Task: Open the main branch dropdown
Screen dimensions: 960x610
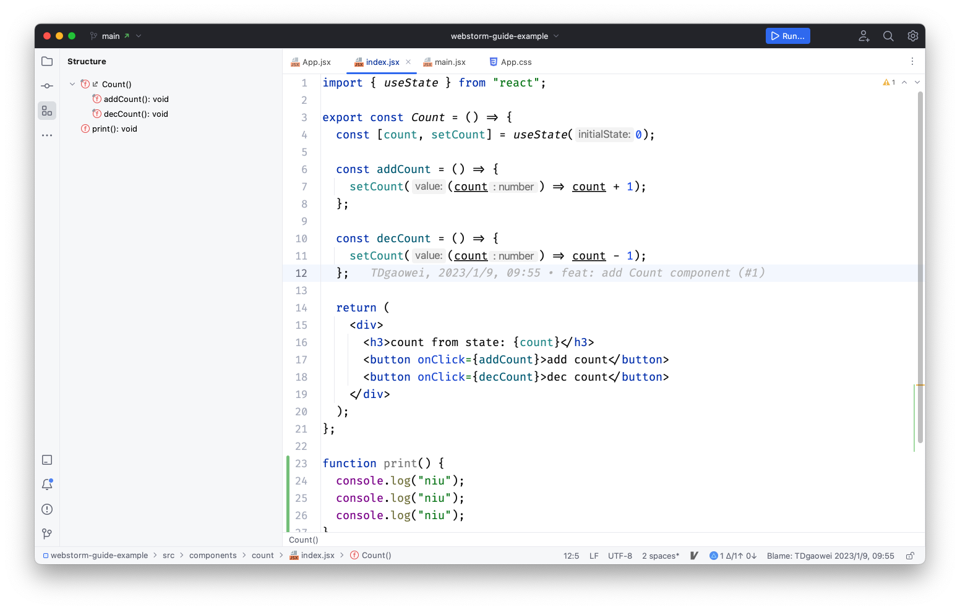Action: tap(115, 36)
